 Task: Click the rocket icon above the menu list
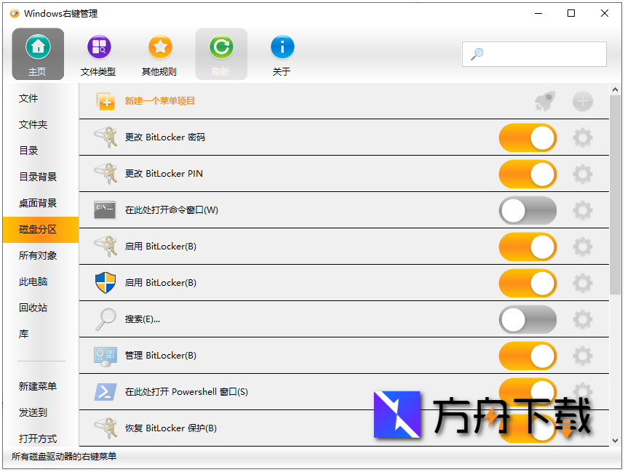click(544, 102)
